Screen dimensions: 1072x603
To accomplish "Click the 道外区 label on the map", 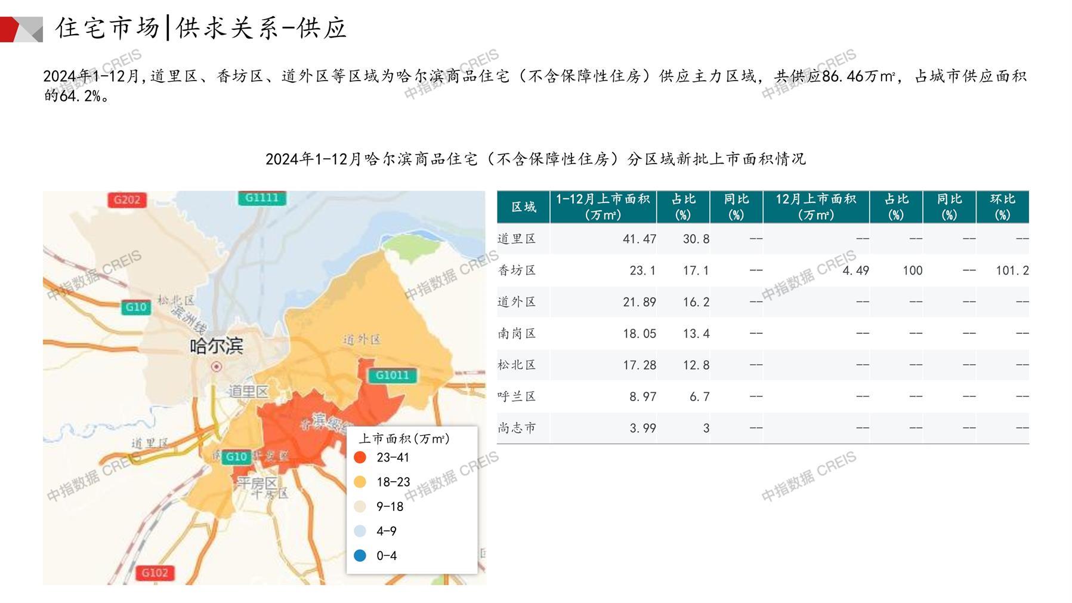I will pos(362,339).
